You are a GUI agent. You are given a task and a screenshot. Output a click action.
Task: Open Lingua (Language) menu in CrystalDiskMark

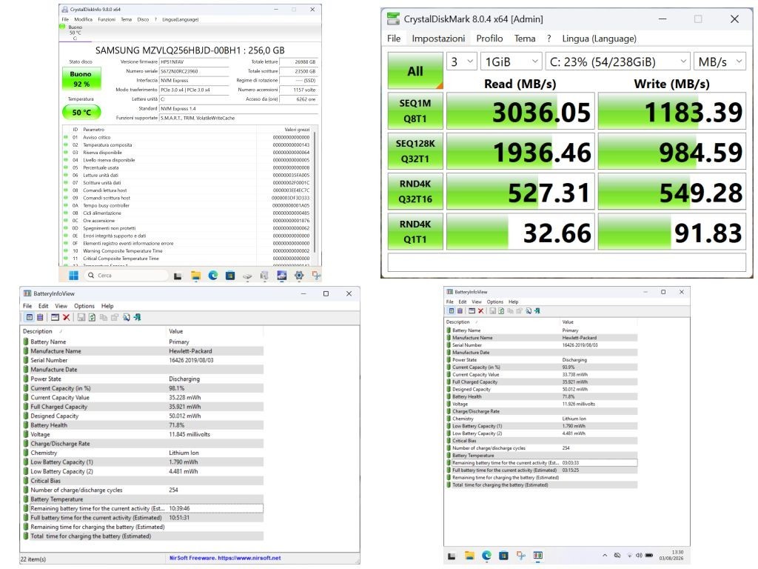coord(599,39)
